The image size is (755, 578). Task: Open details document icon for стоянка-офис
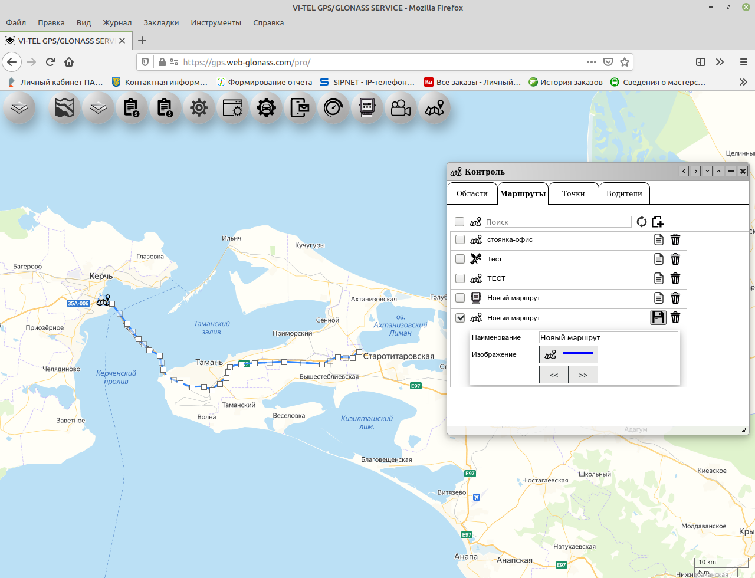click(x=659, y=239)
